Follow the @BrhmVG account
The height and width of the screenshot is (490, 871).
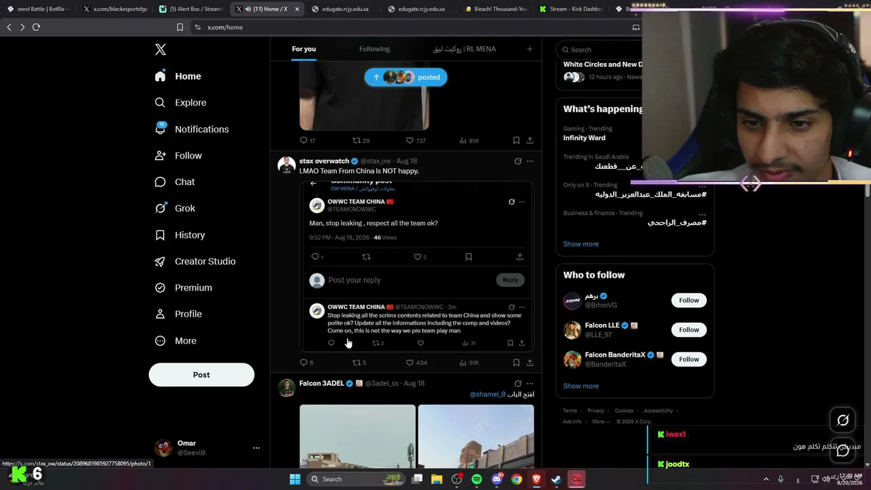(x=689, y=300)
